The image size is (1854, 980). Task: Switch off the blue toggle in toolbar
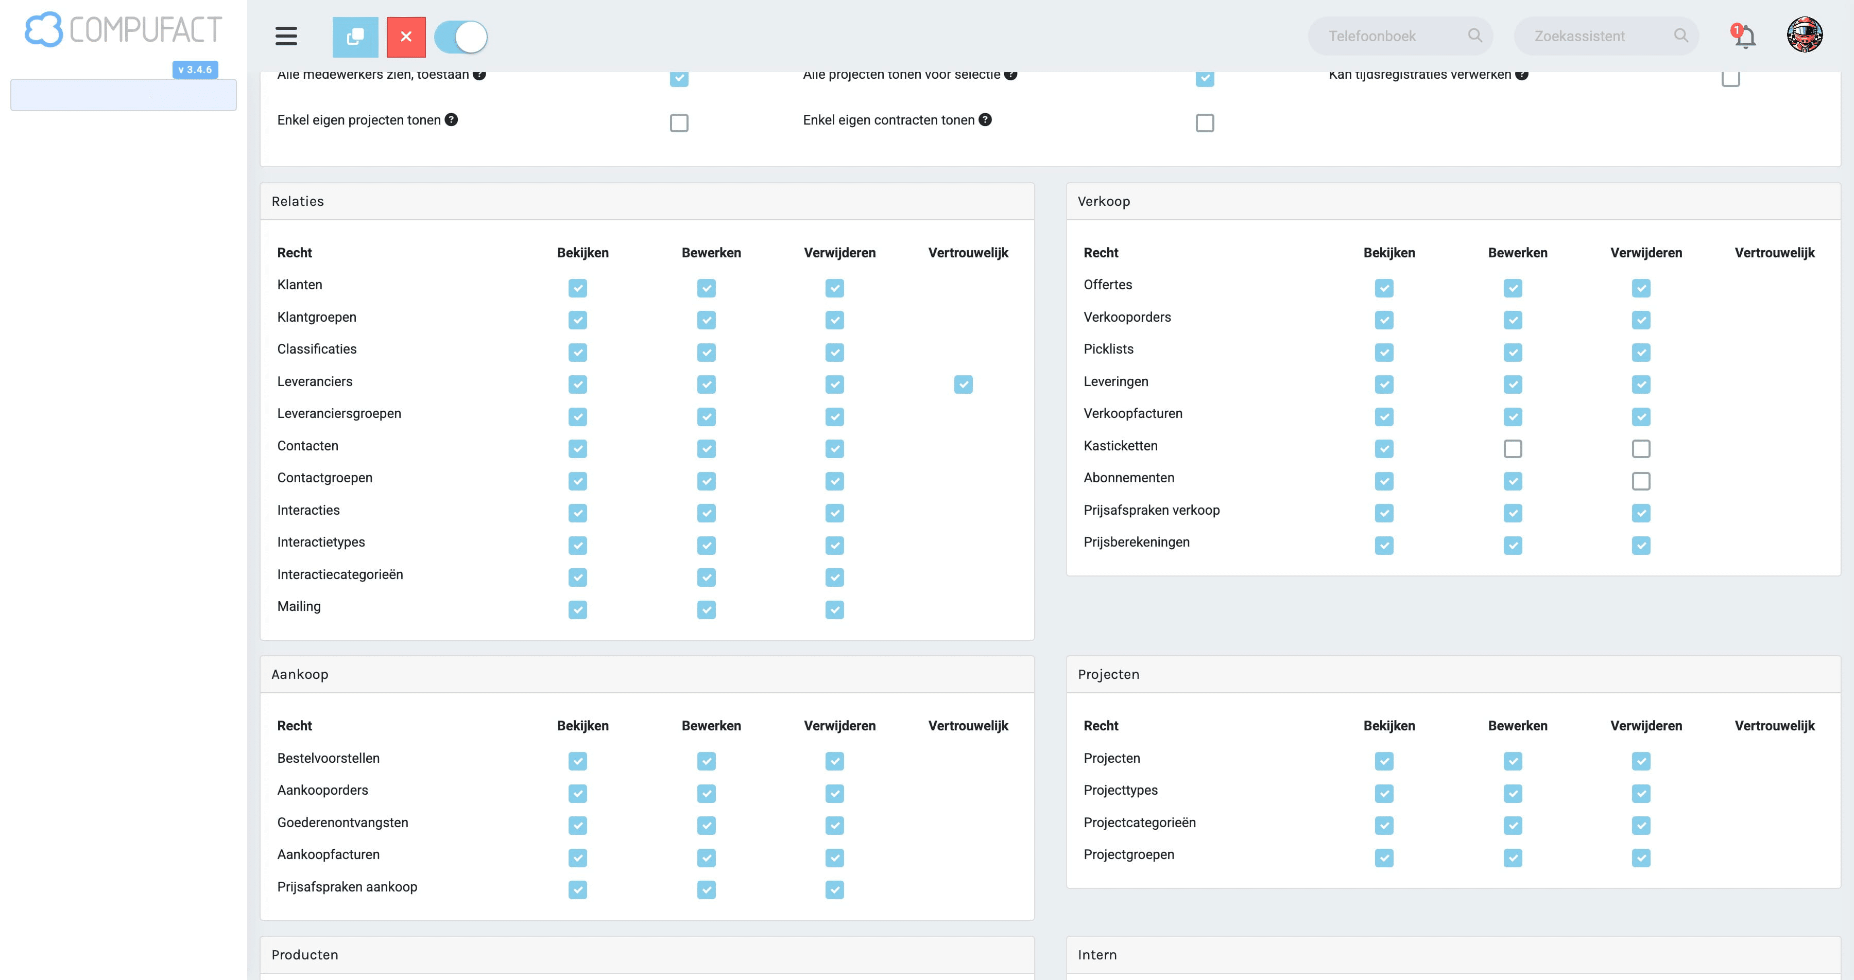pos(461,37)
